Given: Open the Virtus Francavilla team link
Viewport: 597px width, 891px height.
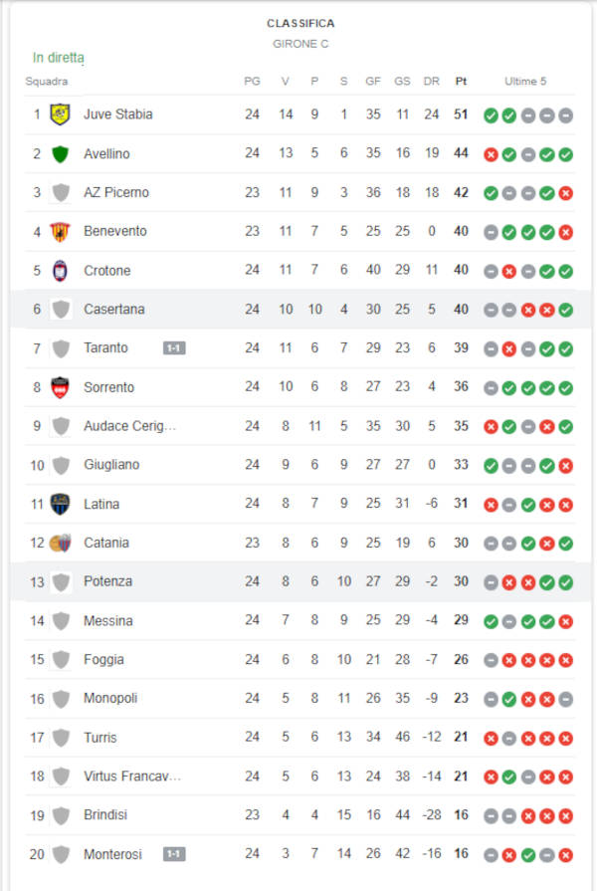Looking at the screenshot, I should point(132,777).
